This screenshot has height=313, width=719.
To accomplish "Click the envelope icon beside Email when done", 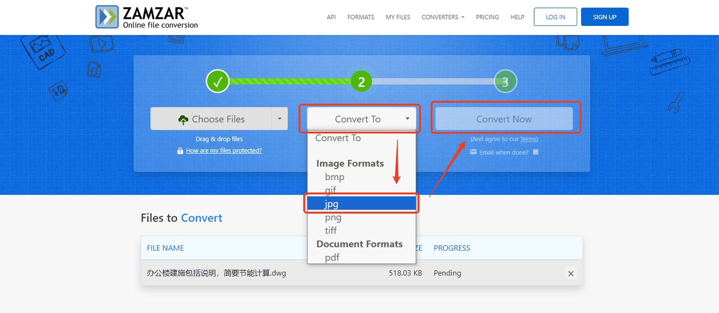I will click(x=473, y=152).
